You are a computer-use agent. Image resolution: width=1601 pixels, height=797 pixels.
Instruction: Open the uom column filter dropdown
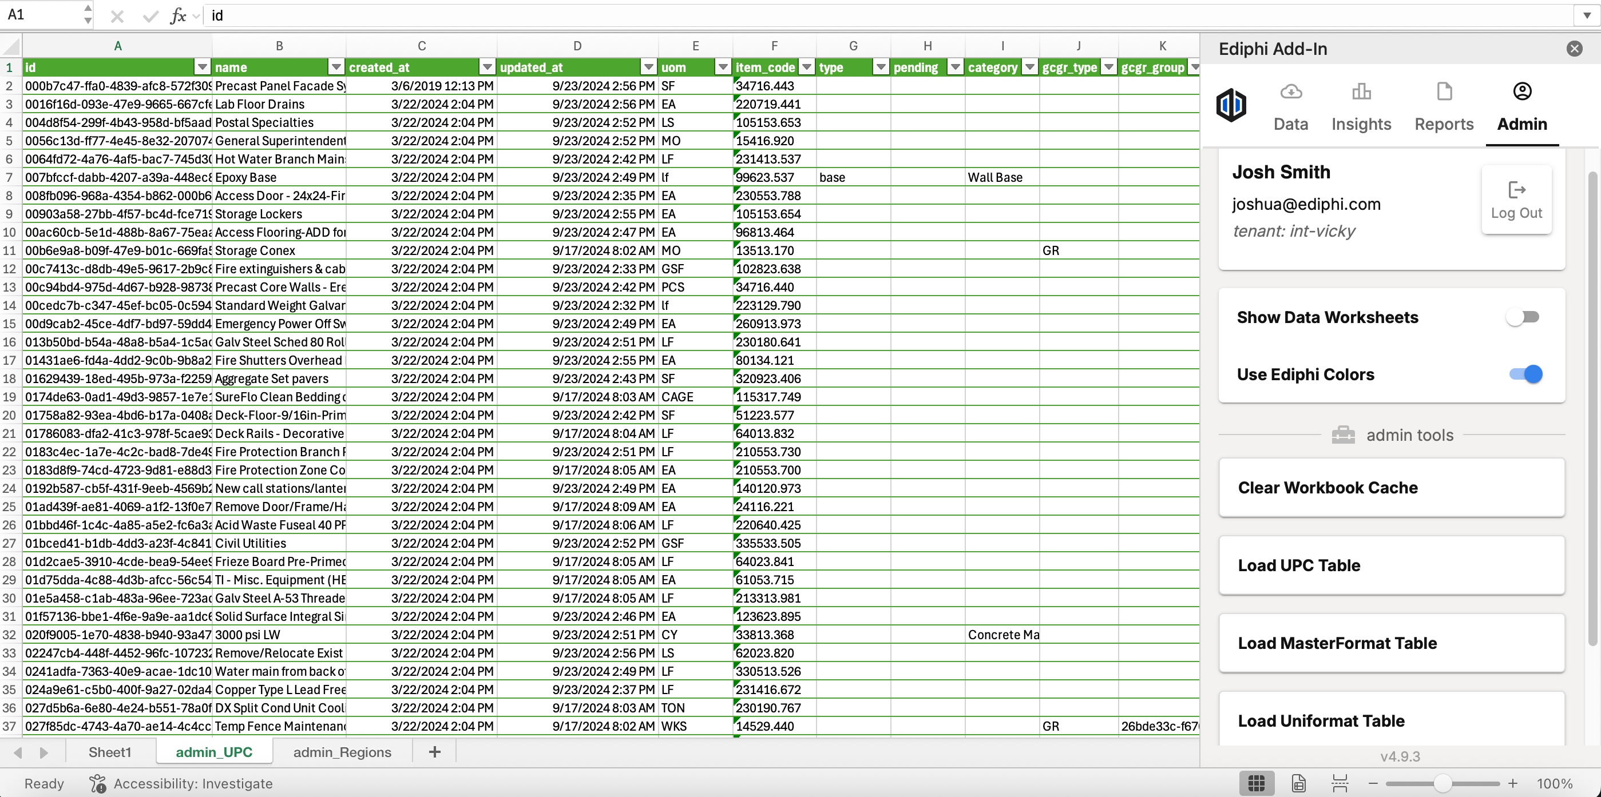pyautogui.click(x=722, y=67)
